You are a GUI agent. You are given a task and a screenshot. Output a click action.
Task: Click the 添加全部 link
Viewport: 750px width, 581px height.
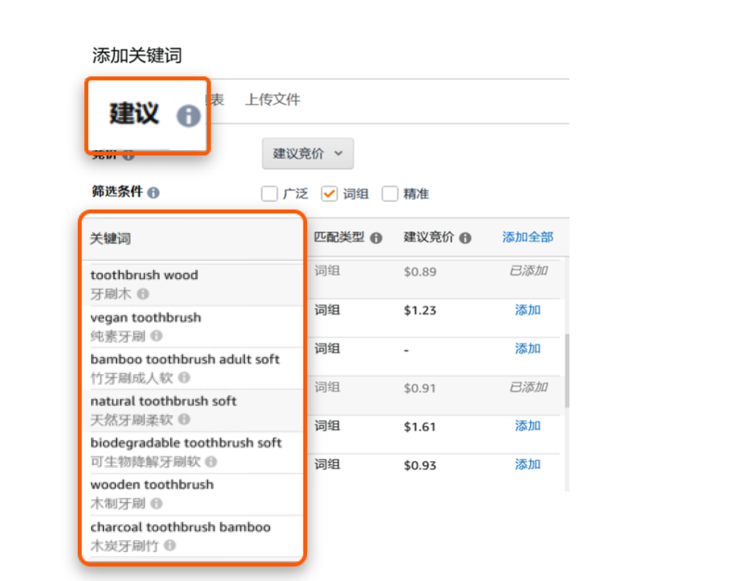click(527, 237)
